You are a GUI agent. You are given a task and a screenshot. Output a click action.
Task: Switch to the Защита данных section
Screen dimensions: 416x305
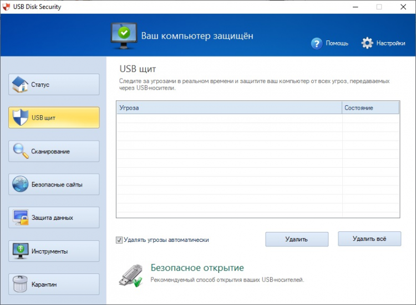pos(54,218)
